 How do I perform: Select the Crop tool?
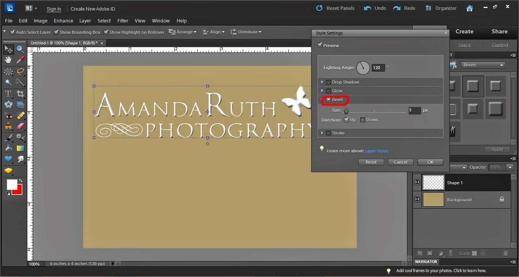21,93
